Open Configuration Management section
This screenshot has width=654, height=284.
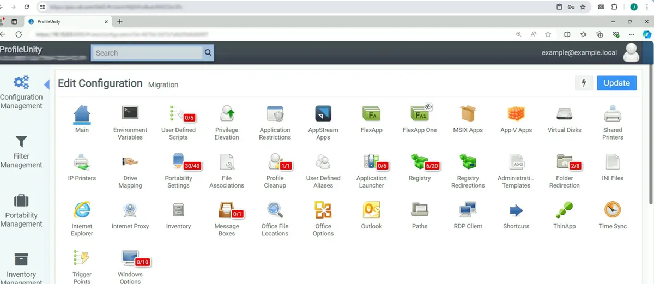pyautogui.click(x=21, y=92)
